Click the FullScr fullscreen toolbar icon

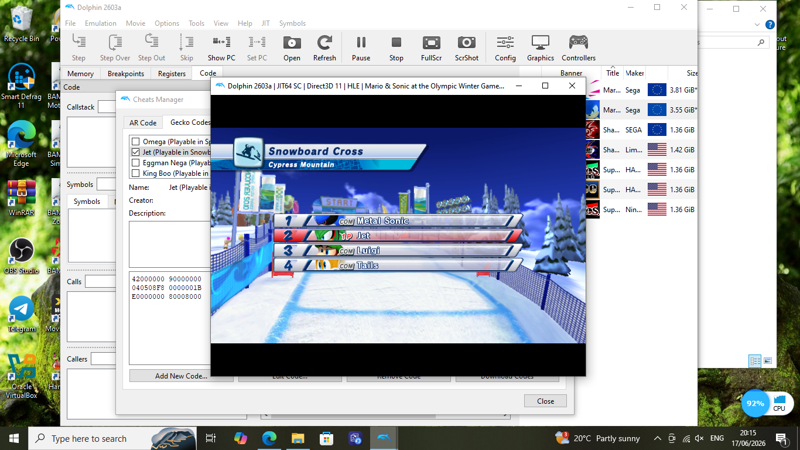[432, 47]
